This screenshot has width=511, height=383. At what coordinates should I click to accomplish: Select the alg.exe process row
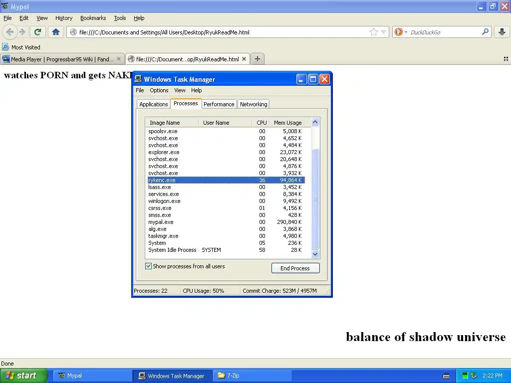(x=226, y=229)
